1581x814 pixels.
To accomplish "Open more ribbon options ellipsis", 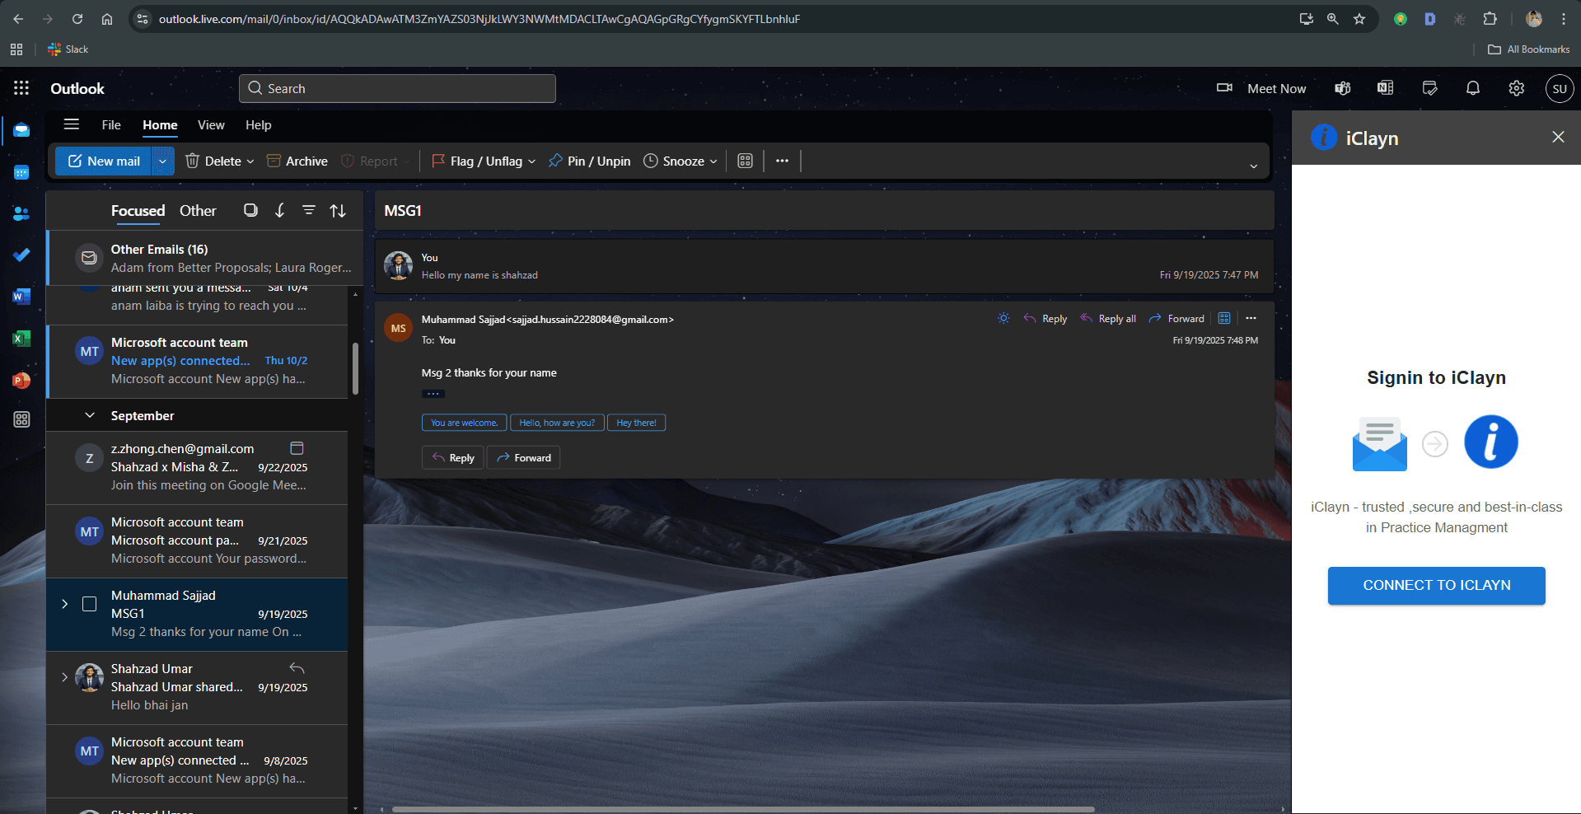I will click(x=782, y=161).
